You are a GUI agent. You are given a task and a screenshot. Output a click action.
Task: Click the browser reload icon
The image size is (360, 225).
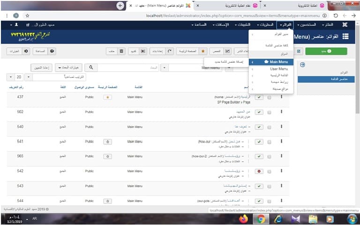336,15
